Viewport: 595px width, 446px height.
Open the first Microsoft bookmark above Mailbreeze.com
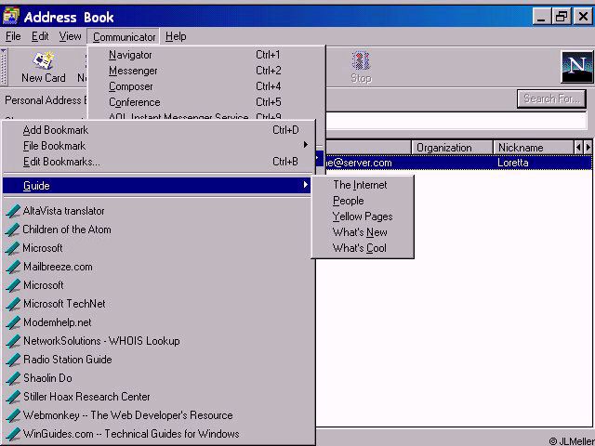click(43, 248)
